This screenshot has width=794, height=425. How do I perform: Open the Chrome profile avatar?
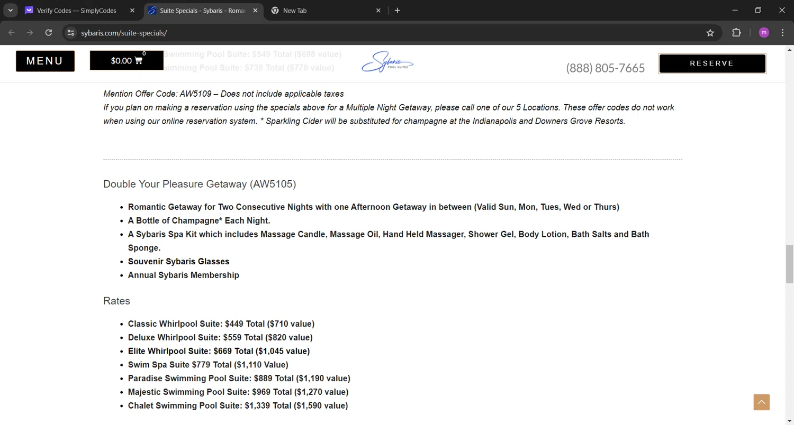click(x=764, y=33)
